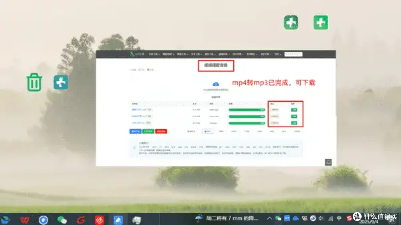Click the umbrella weather widget on taskbar

pos(226,218)
